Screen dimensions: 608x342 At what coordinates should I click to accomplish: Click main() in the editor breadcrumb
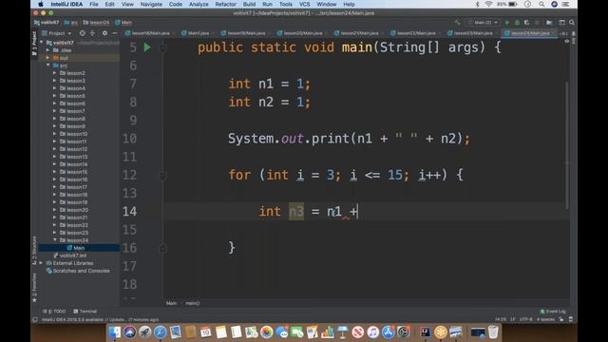click(192, 303)
